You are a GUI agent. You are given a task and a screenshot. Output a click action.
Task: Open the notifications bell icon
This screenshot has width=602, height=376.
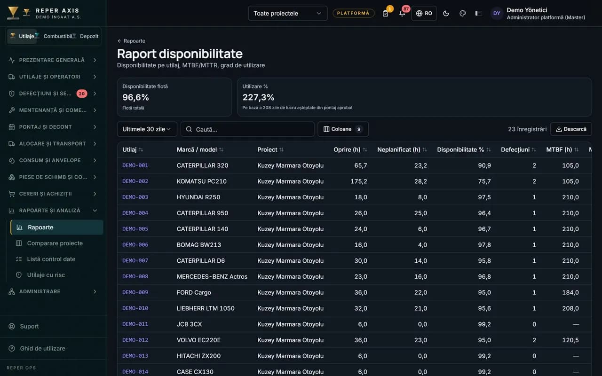click(x=402, y=13)
